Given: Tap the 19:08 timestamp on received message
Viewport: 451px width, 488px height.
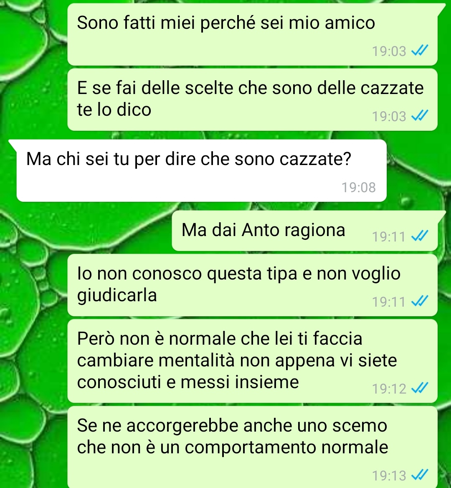Looking at the screenshot, I should pos(359,187).
